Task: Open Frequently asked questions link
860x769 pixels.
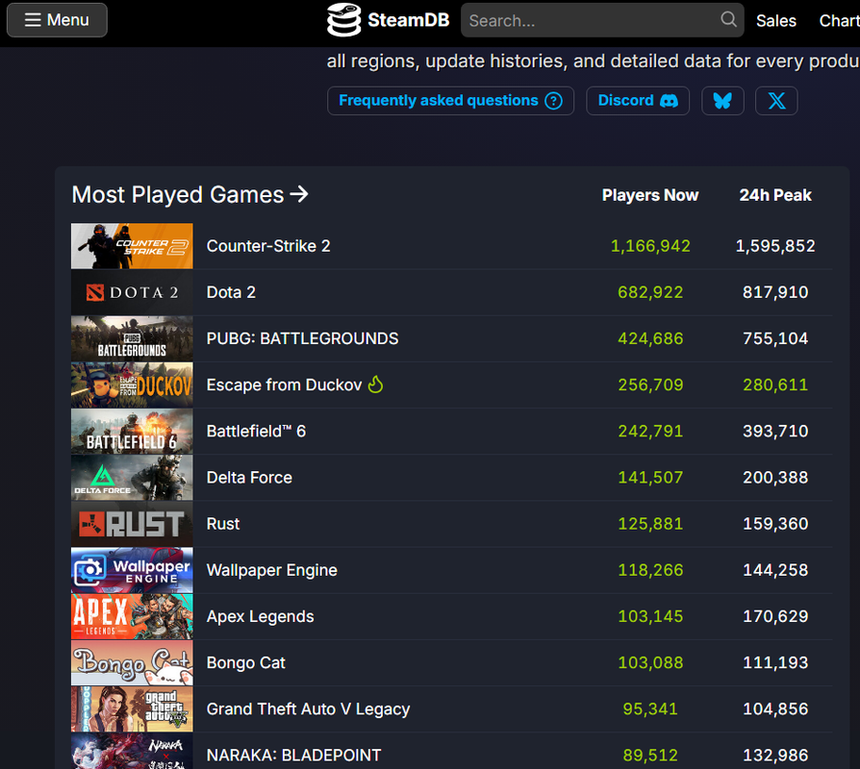Action: pos(450,101)
